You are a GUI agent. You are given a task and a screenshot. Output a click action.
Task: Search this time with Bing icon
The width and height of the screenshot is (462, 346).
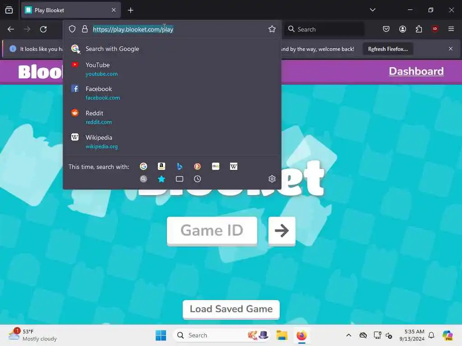point(180,167)
